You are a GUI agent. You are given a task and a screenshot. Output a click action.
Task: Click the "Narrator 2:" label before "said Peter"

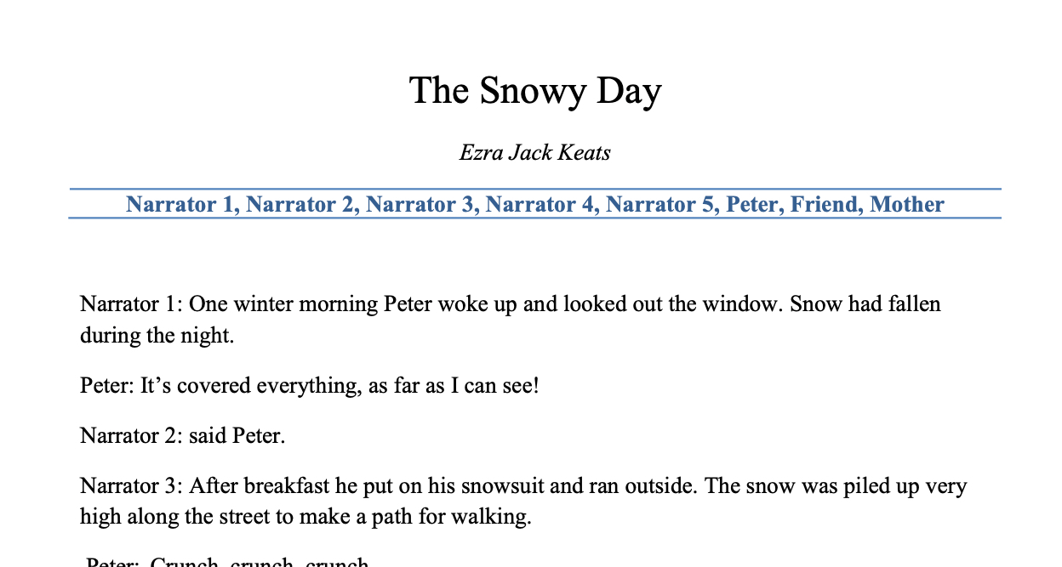[130, 437]
